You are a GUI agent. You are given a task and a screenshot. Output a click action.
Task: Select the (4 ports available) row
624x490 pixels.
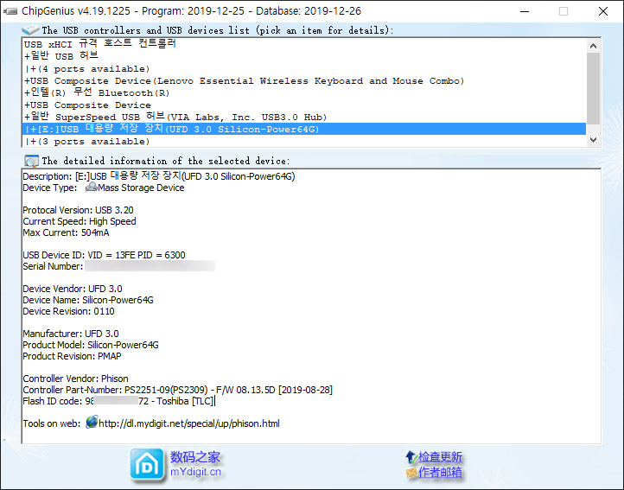(304, 68)
